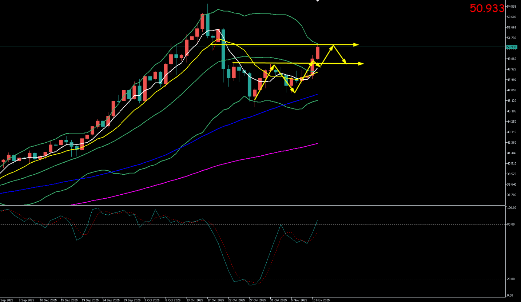Click the arrowhead of the upper yellow horizontal line
The image size is (521, 302).
coord(356,44)
